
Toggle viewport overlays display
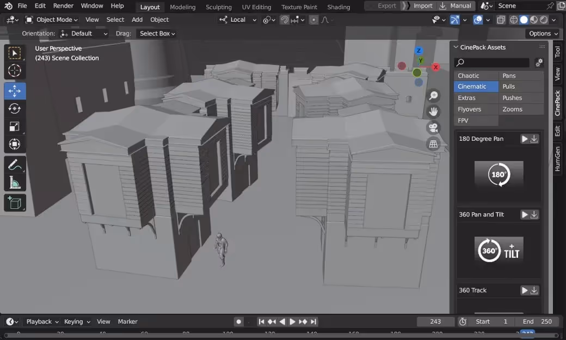tap(478, 20)
